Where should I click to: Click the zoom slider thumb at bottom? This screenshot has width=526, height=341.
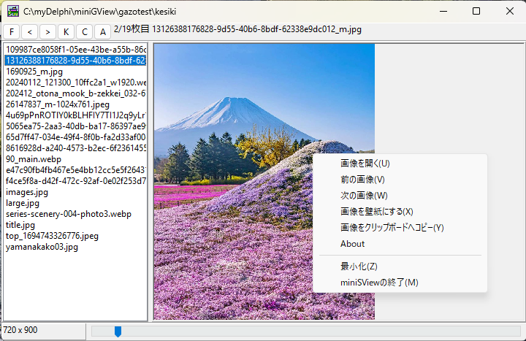point(118,332)
